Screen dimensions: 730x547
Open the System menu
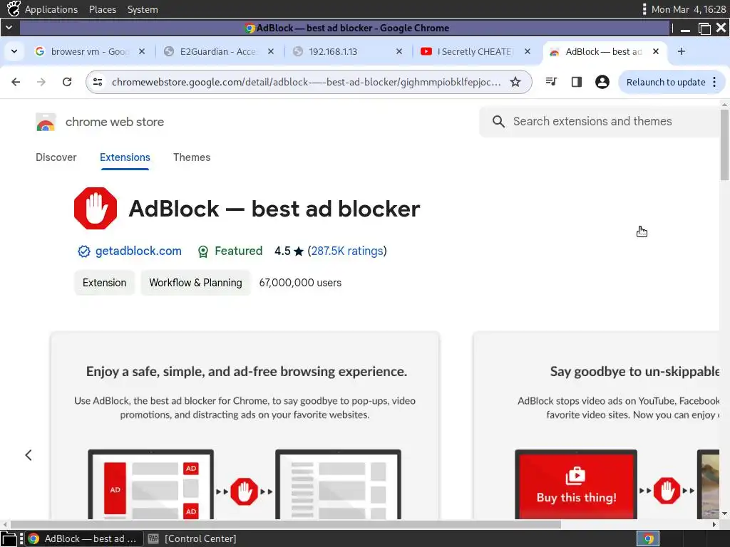click(x=143, y=9)
